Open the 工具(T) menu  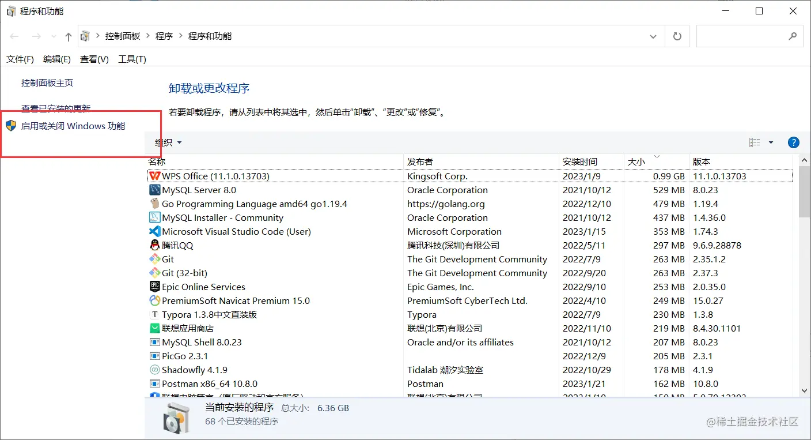point(132,59)
